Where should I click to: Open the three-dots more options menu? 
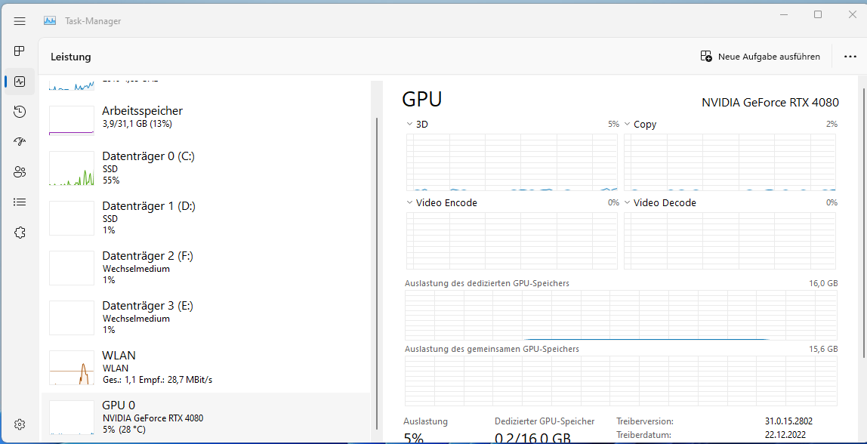(x=850, y=57)
